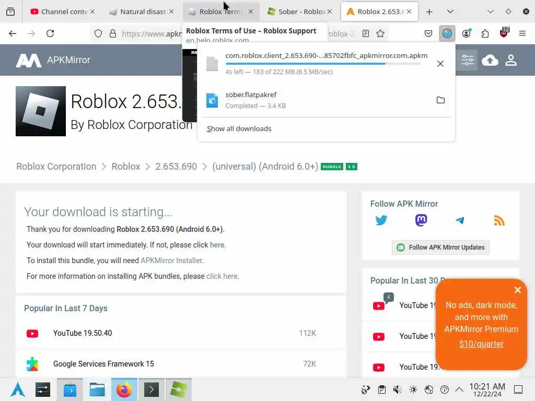Toggle reader view icon in address bar
Screen dimensions: 535x401
pyautogui.click(x=366, y=34)
